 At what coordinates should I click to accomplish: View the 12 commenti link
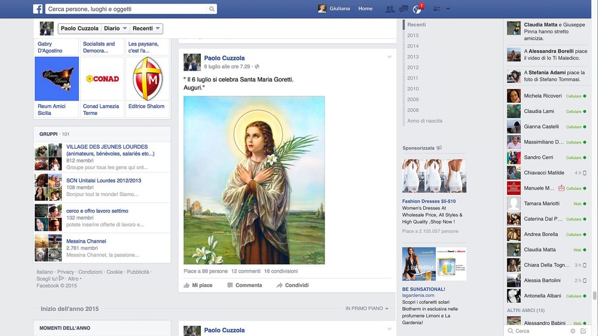[x=246, y=271]
